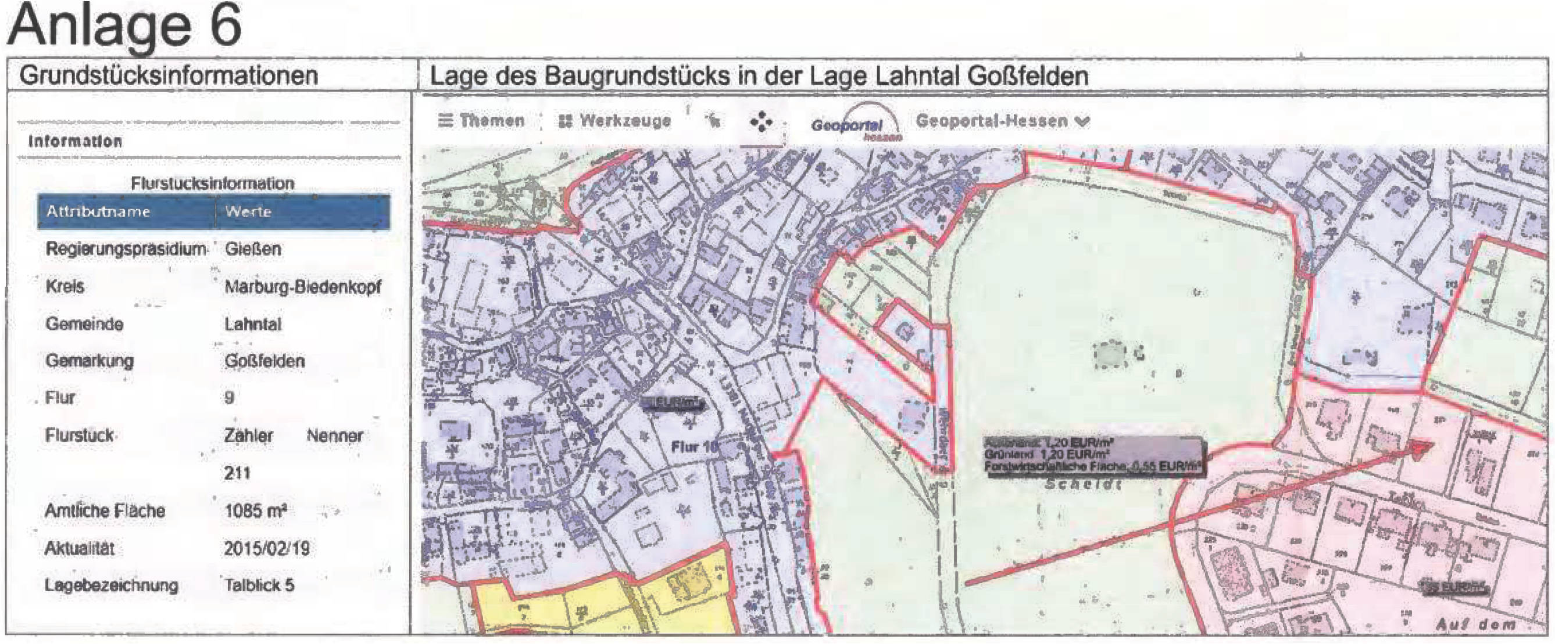Switch to the Grundstücksinformationen panel
Viewport: 1555px width, 644px height.
(169, 74)
